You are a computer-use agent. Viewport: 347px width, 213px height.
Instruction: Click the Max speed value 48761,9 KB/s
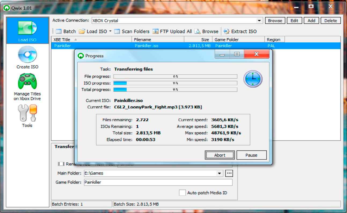(x=226, y=133)
